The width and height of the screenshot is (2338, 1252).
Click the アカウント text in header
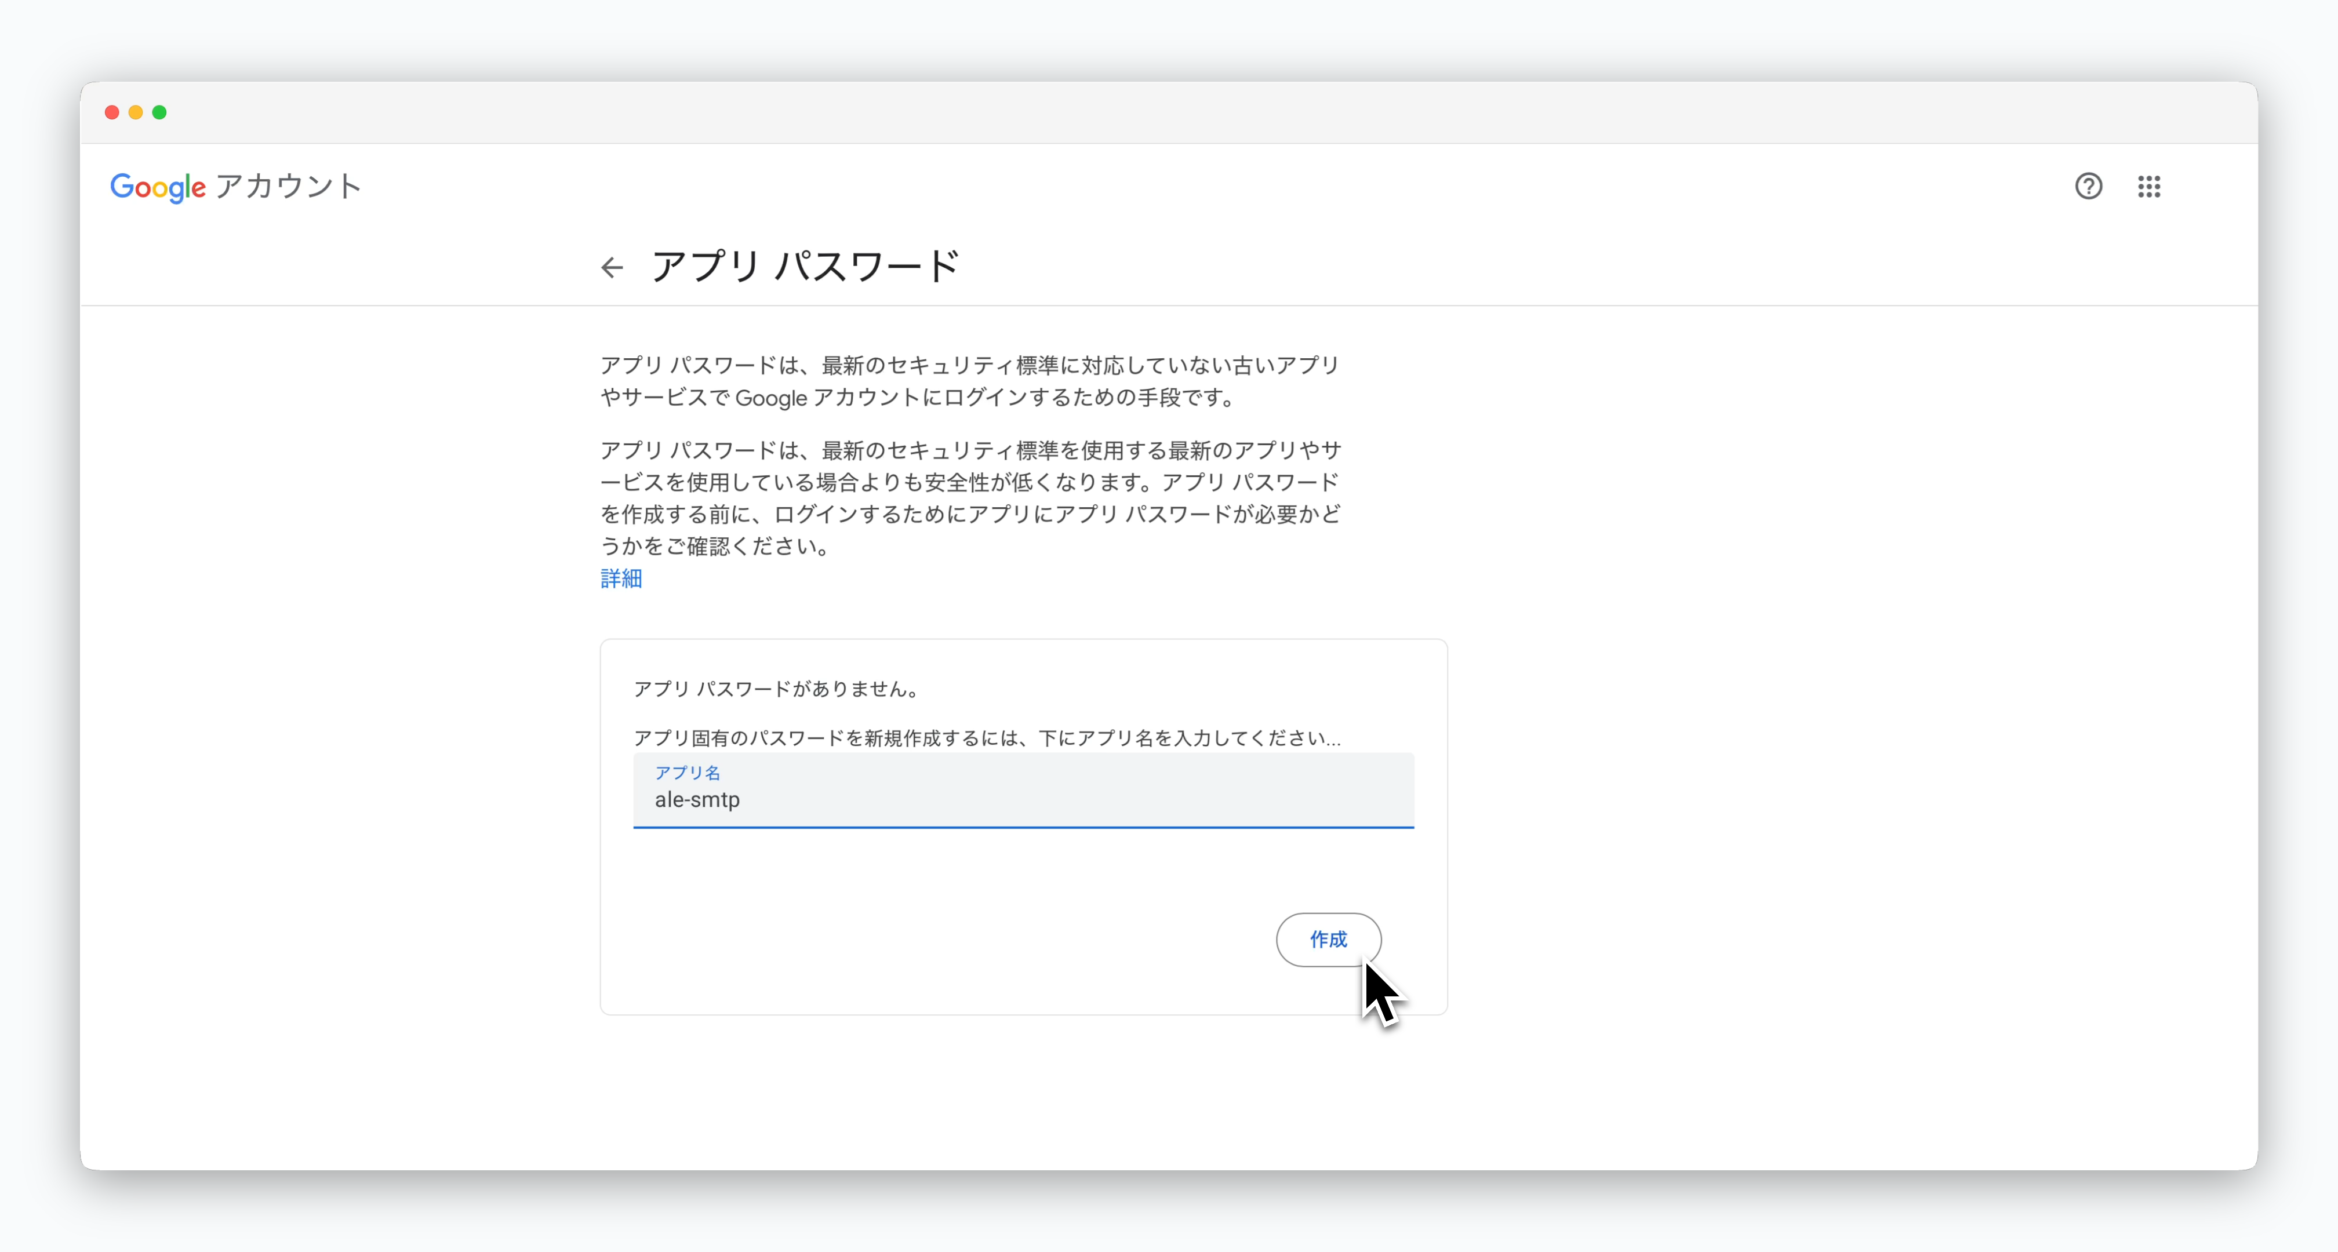pos(289,186)
